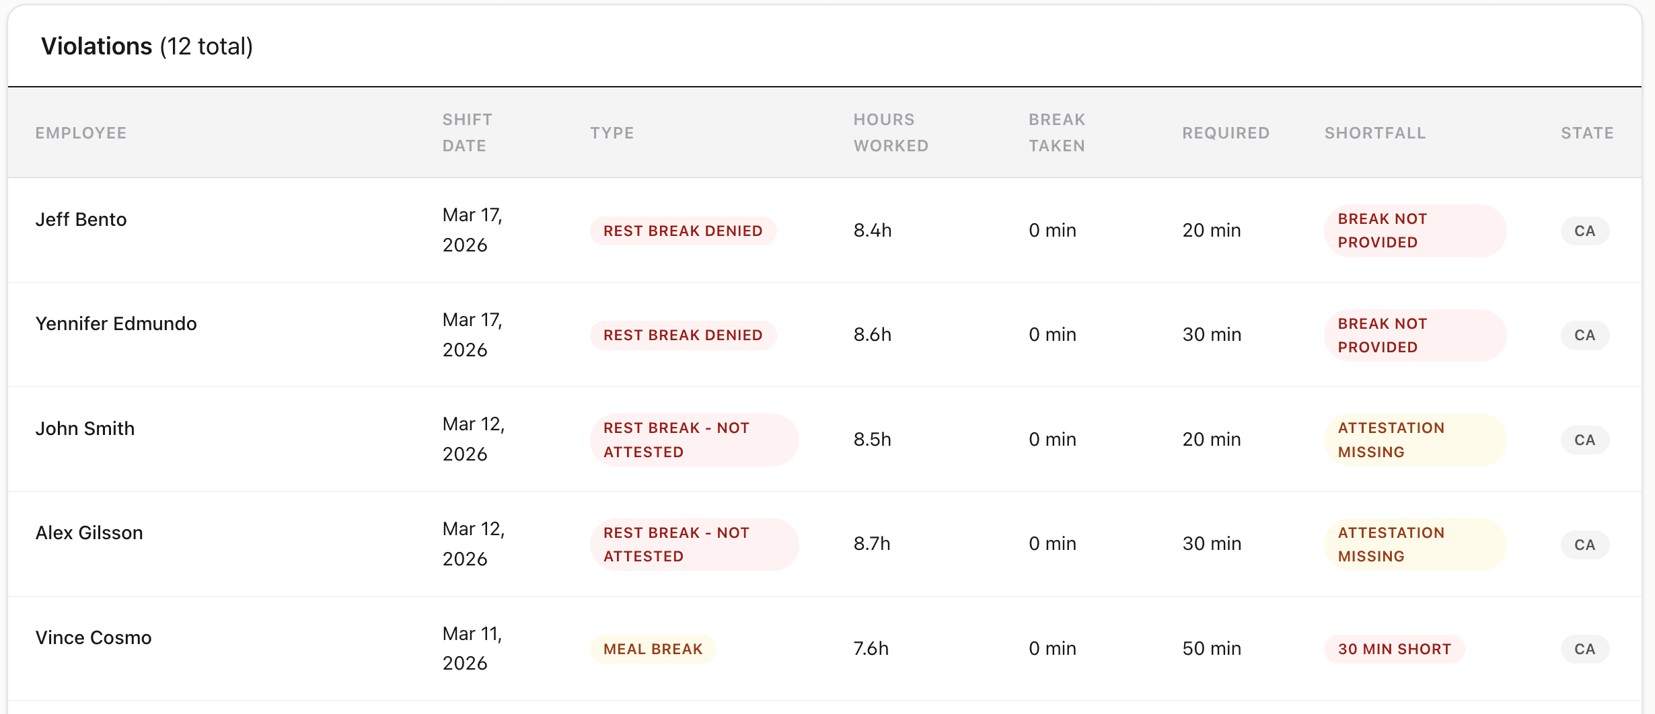Screen dimensions: 1655x714
Task: Click the SHORTFALL column header
Action: (x=1374, y=132)
